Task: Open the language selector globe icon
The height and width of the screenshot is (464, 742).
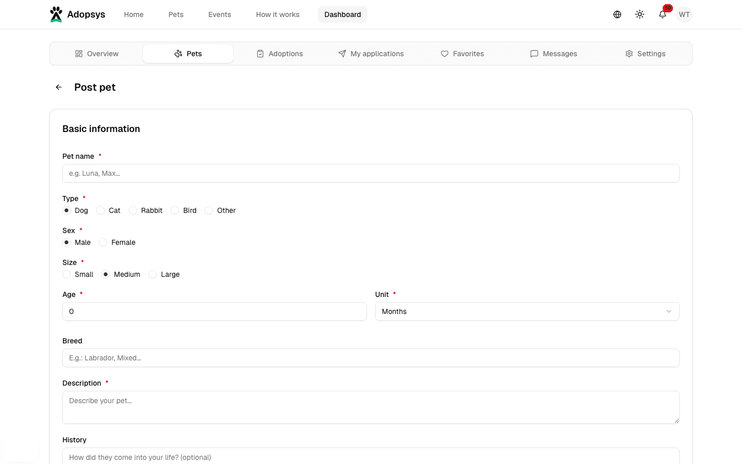Action: (617, 14)
